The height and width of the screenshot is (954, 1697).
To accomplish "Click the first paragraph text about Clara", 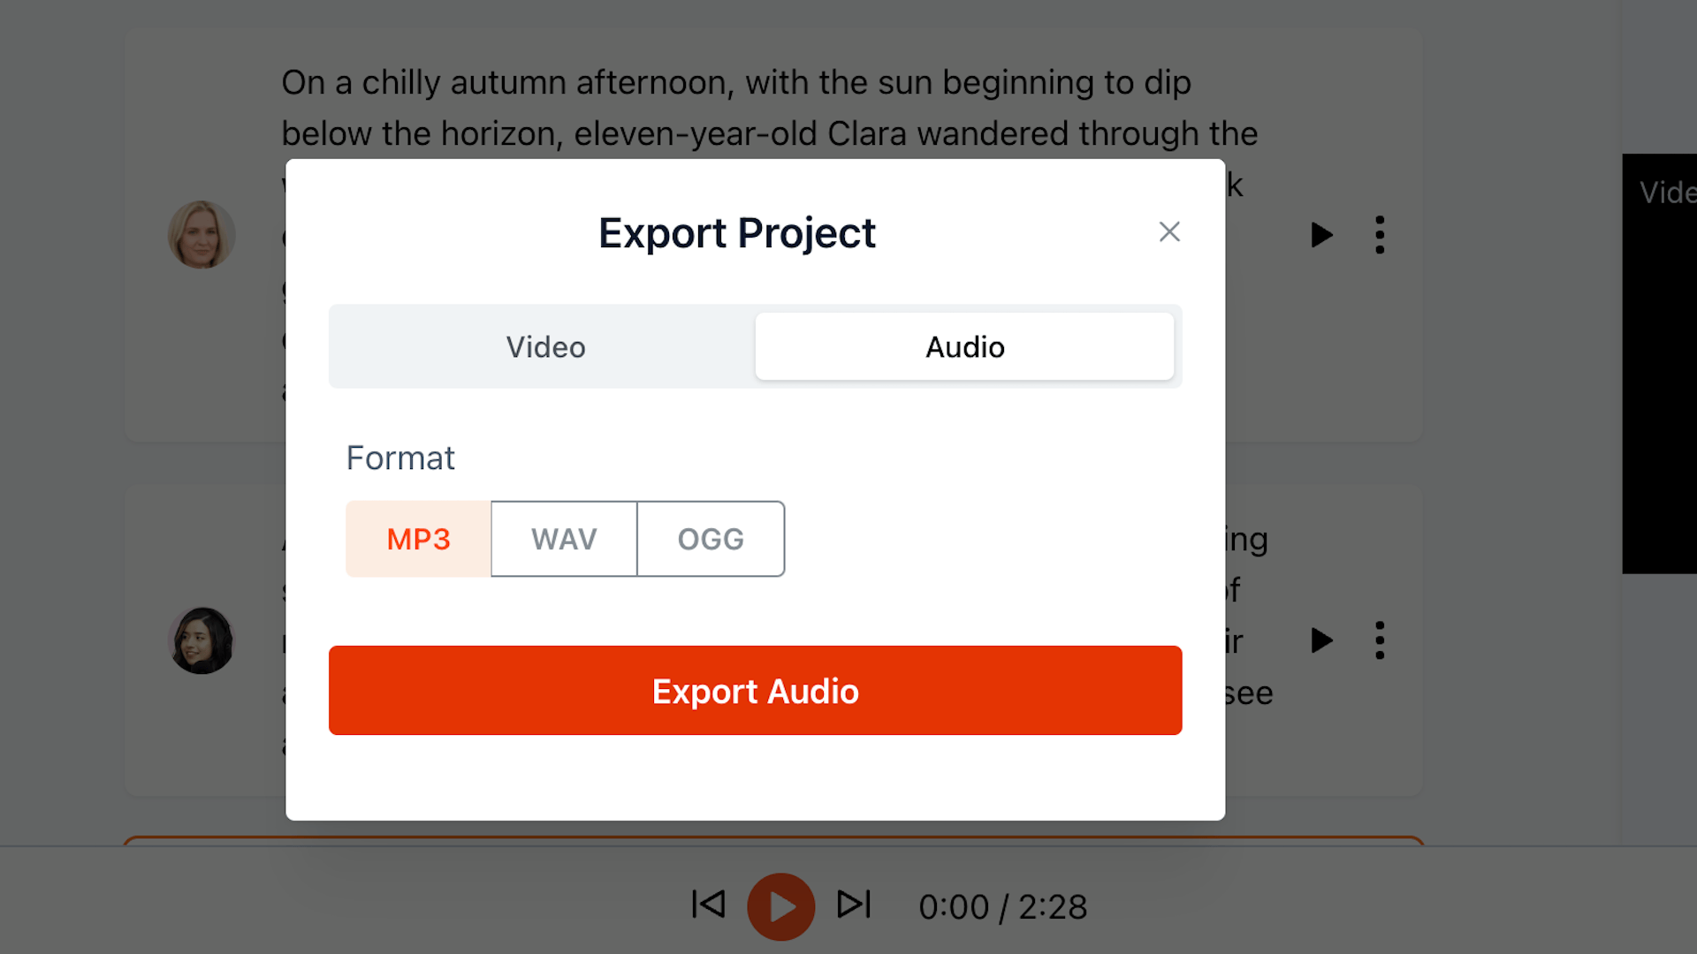I will [769, 108].
